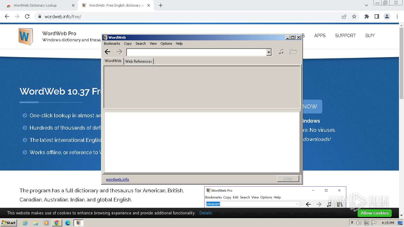
Task: Select the WordWeb taskbar button
Action: point(79,223)
